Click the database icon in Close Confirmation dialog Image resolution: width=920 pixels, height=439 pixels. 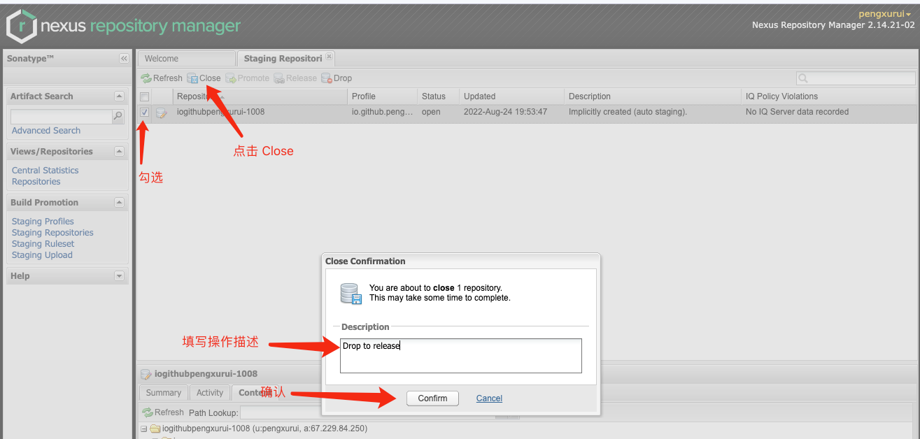coord(351,293)
